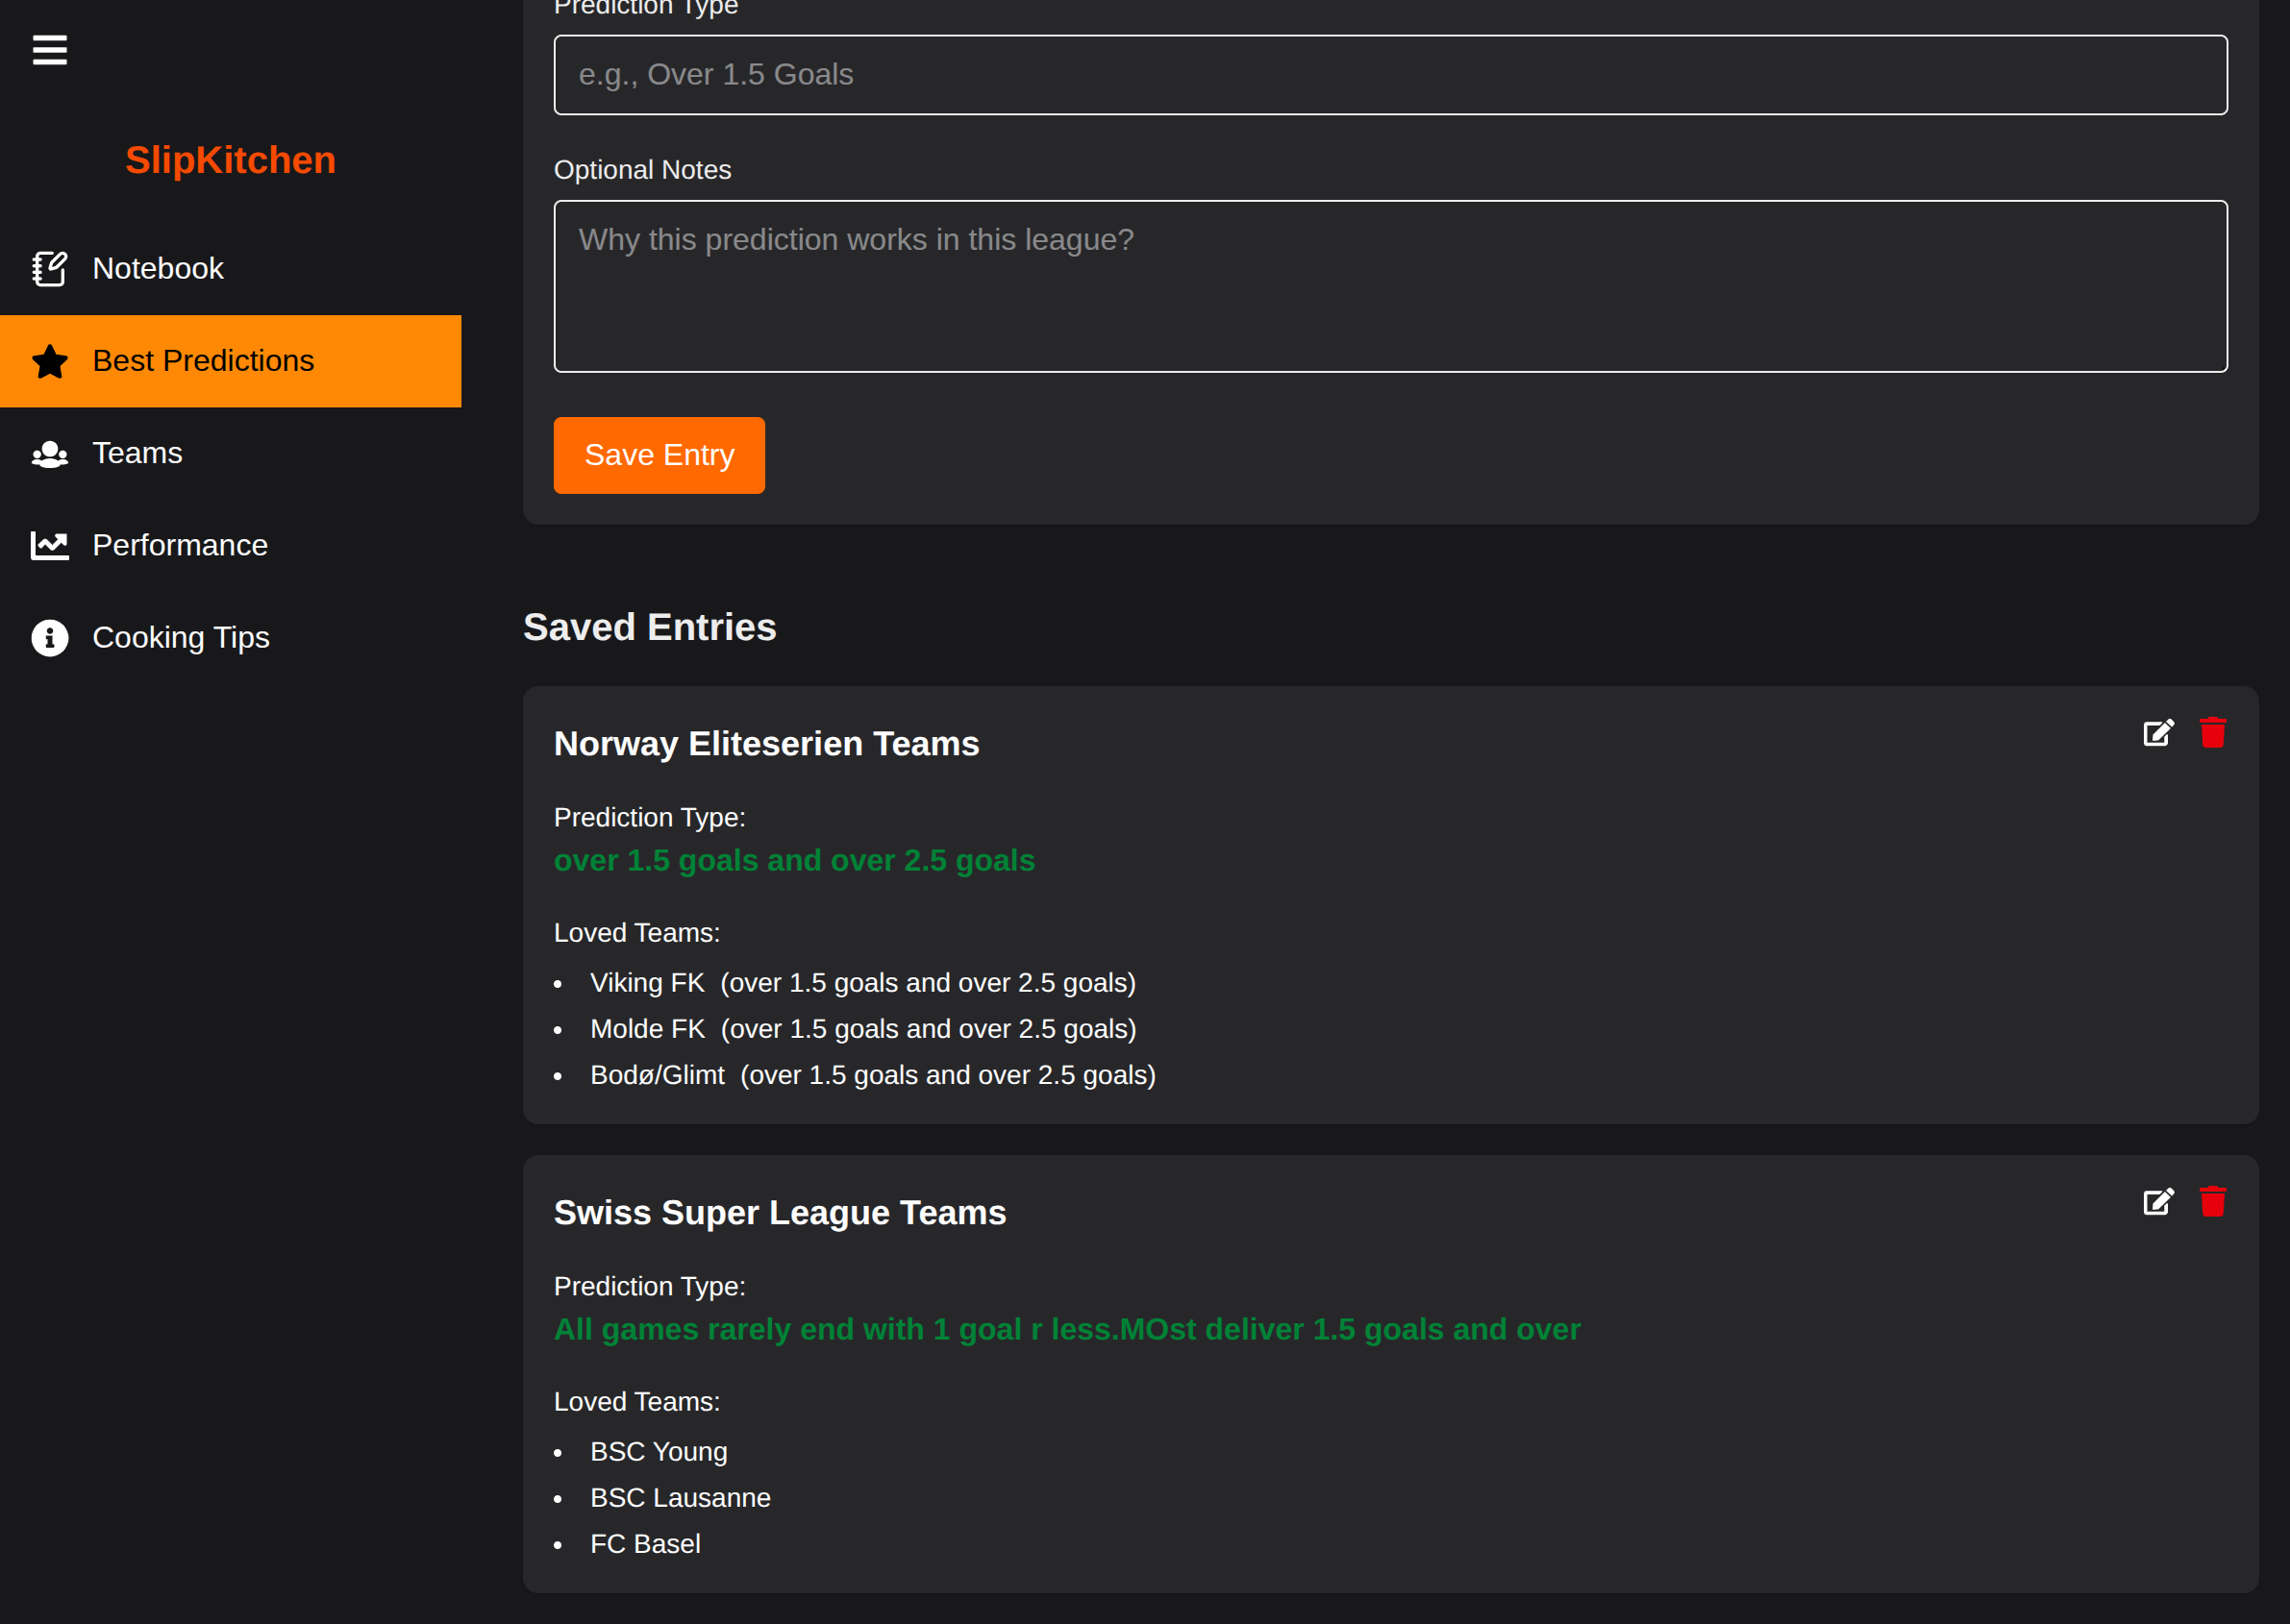Image resolution: width=2290 pixels, height=1624 pixels.
Task: Open the Notebook section
Action: click(157, 268)
